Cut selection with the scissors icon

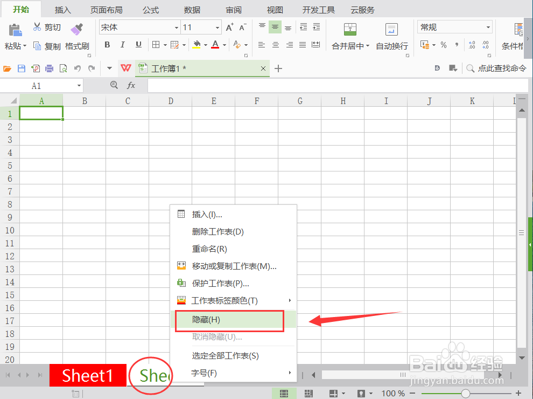tap(37, 26)
